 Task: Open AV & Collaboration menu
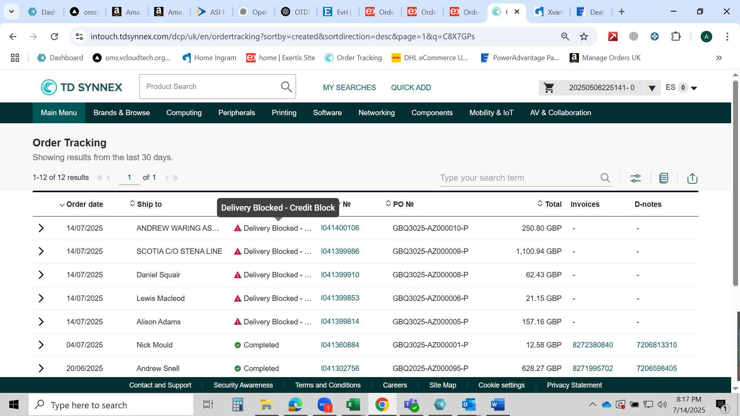[560, 113]
